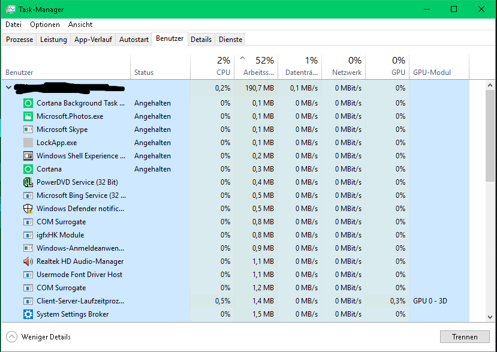Screen dimensions: 497x352
Task: Select the System Settings Broker row
Action: click(236, 314)
